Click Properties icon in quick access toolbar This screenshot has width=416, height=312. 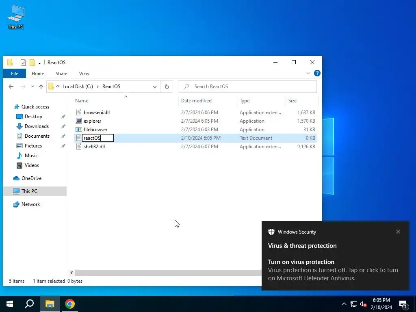click(23, 62)
